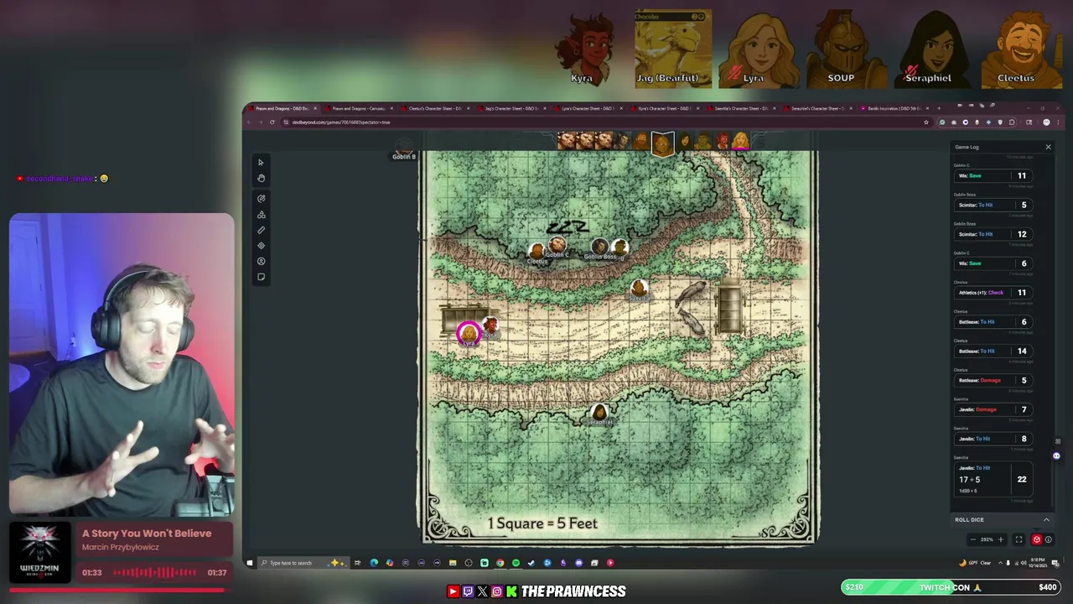
Task: Choose the shapes drawing tool
Action: point(261,215)
